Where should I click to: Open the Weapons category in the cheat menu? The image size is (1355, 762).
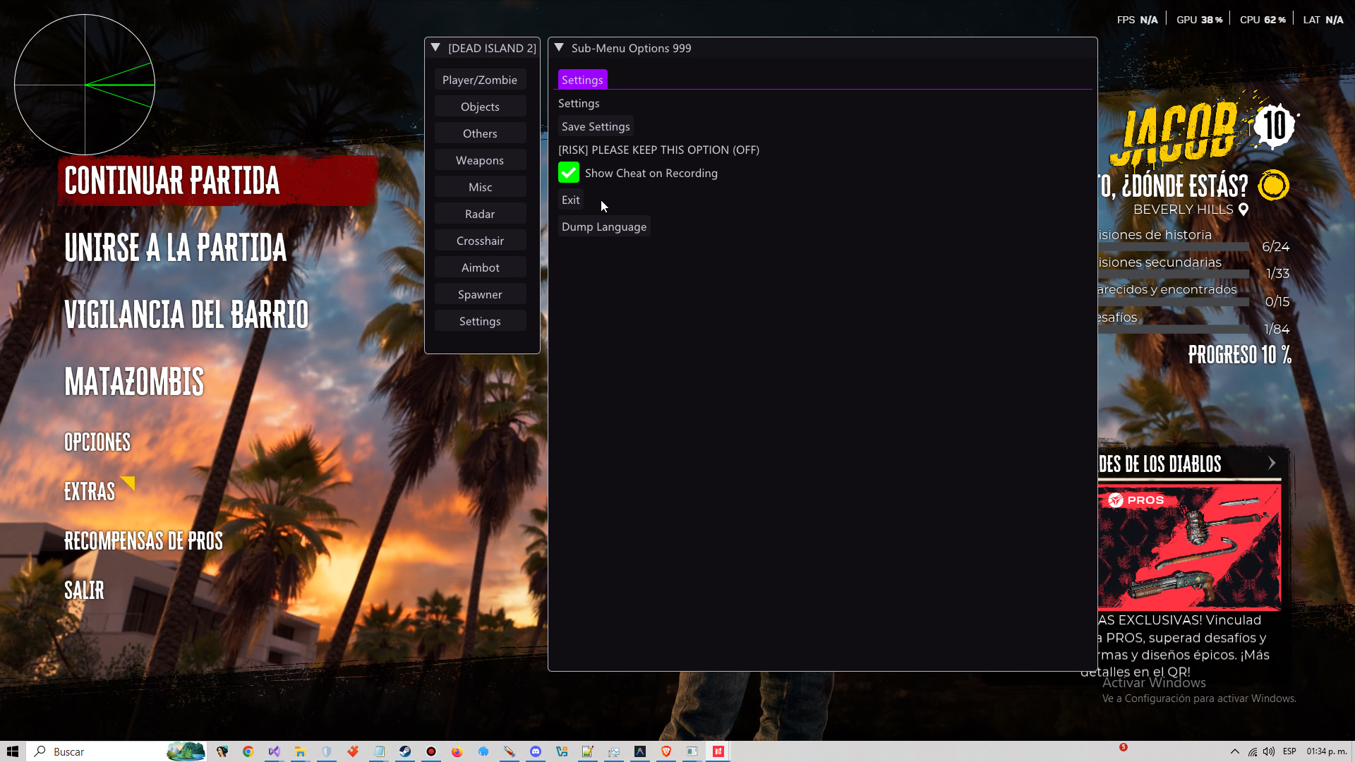[x=481, y=160]
